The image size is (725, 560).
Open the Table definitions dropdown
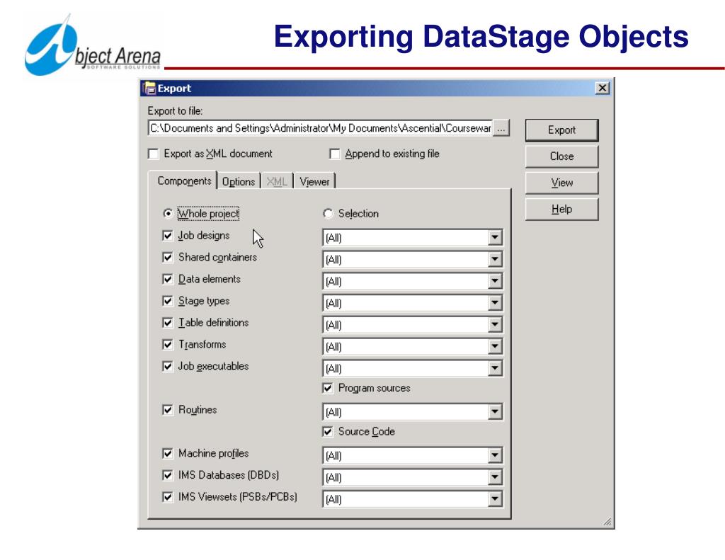point(495,325)
